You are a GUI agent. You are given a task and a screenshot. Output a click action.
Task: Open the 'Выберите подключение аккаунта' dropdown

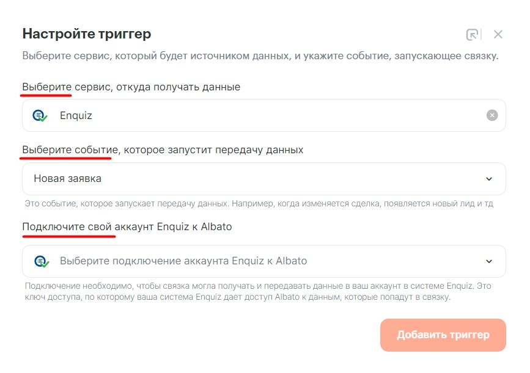click(263, 261)
